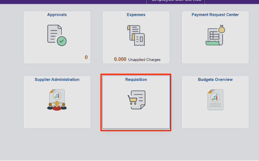Click the 0.000 amount on Expenses tile
This screenshot has width=259, height=161.
[x=120, y=59]
